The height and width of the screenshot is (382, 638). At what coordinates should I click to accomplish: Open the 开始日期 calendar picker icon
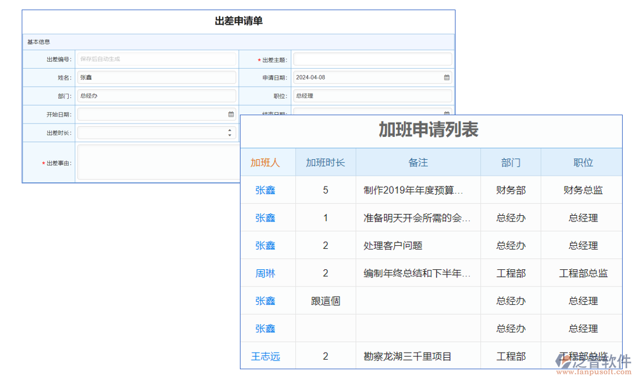(x=231, y=115)
